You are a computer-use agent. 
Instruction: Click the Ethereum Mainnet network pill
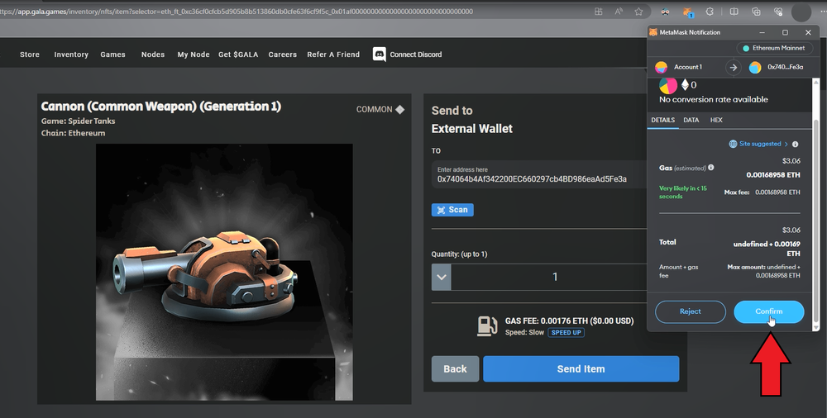point(774,48)
